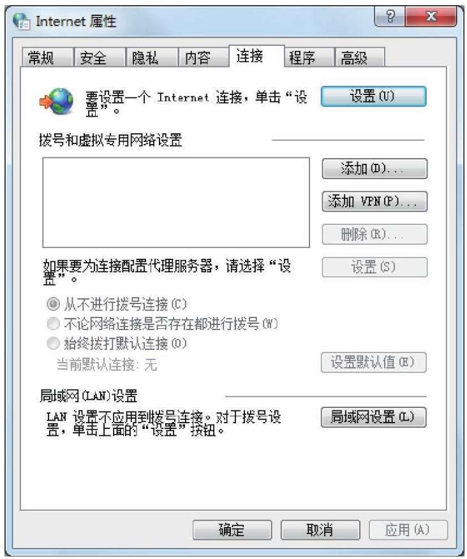Select the 从不进行拨号连接 radio button
This screenshot has height=559, width=467.
point(54,304)
